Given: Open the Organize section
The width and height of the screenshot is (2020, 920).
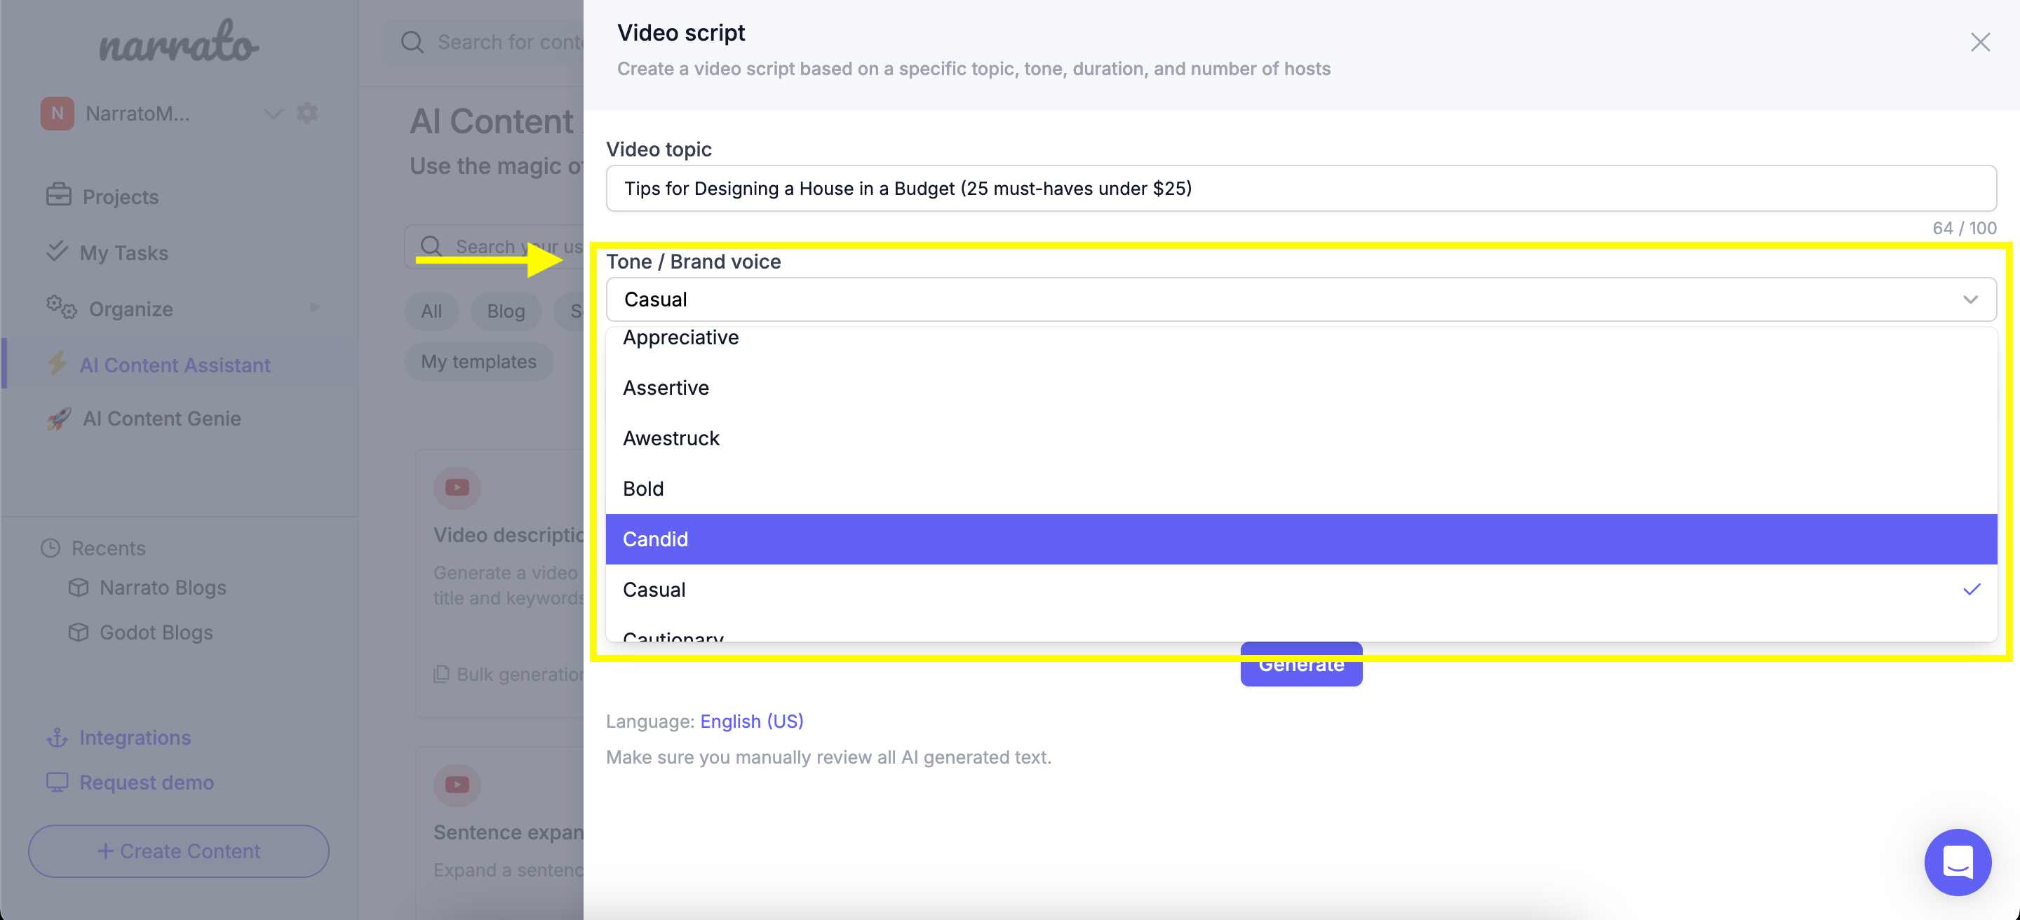Looking at the screenshot, I should pyautogui.click(x=129, y=308).
